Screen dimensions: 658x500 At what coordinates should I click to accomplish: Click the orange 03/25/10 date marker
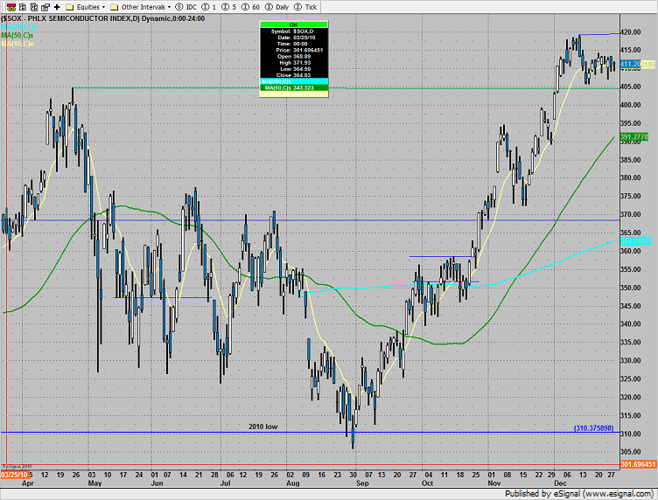point(15,475)
